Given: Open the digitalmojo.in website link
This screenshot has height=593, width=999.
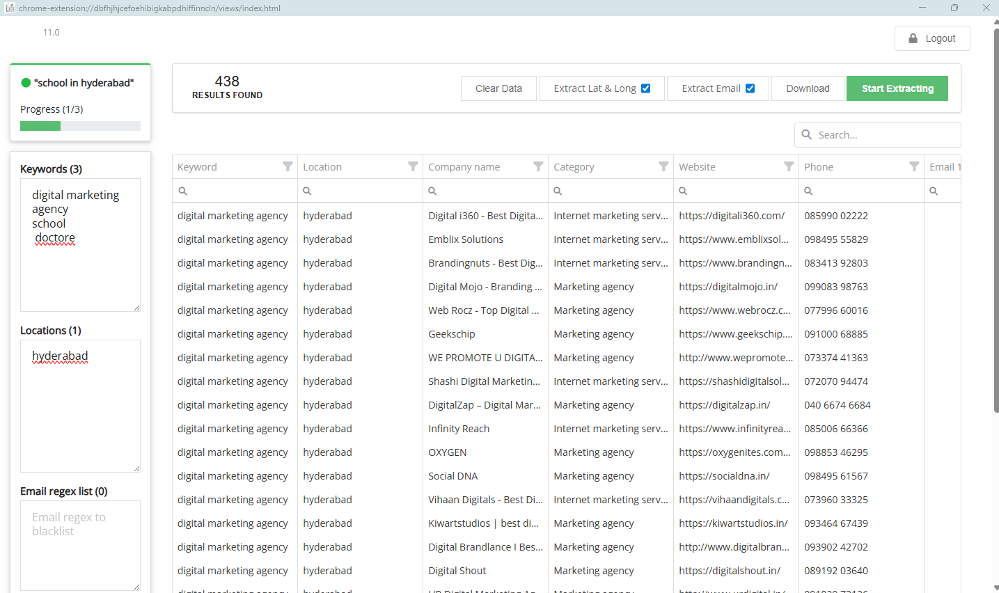Looking at the screenshot, I should click(728, 287).
